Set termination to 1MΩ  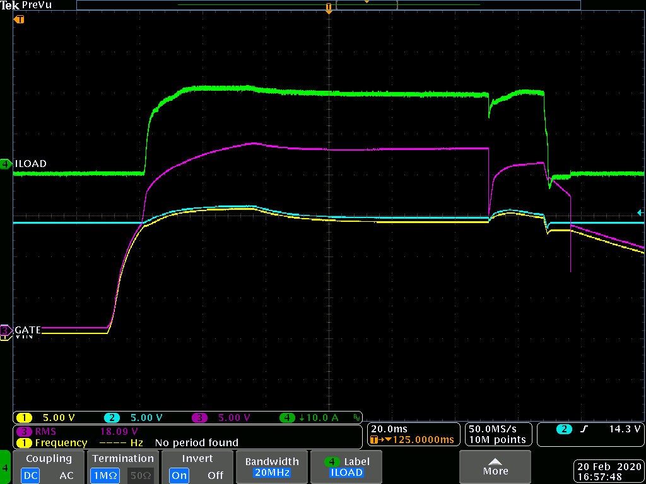105,475
